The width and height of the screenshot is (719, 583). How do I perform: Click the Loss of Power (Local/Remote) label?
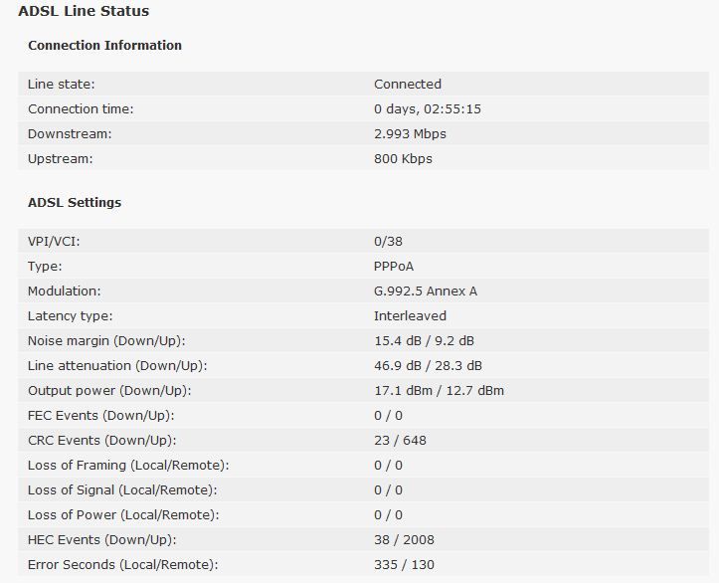(122, 515)
